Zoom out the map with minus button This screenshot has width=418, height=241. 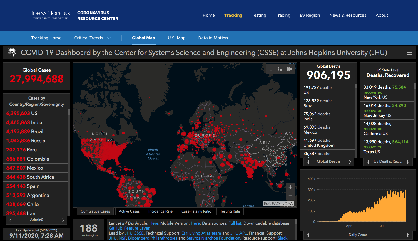pos(290,195)
